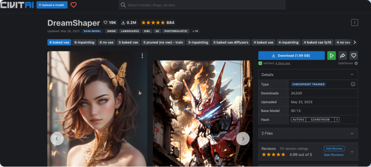This screenshot has height=167, width=371.
Task: Select 5 pruned (no vae) - train tab
Action: click(x=163, y=43)
